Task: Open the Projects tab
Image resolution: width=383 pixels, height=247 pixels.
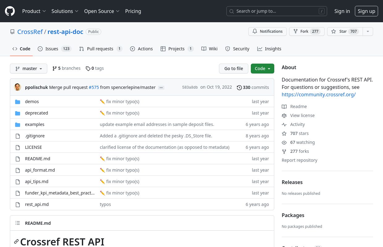Action: (x=177, y=49)
